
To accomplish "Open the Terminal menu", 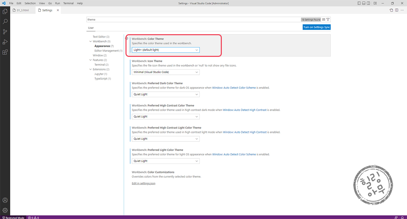I will 69,3.
